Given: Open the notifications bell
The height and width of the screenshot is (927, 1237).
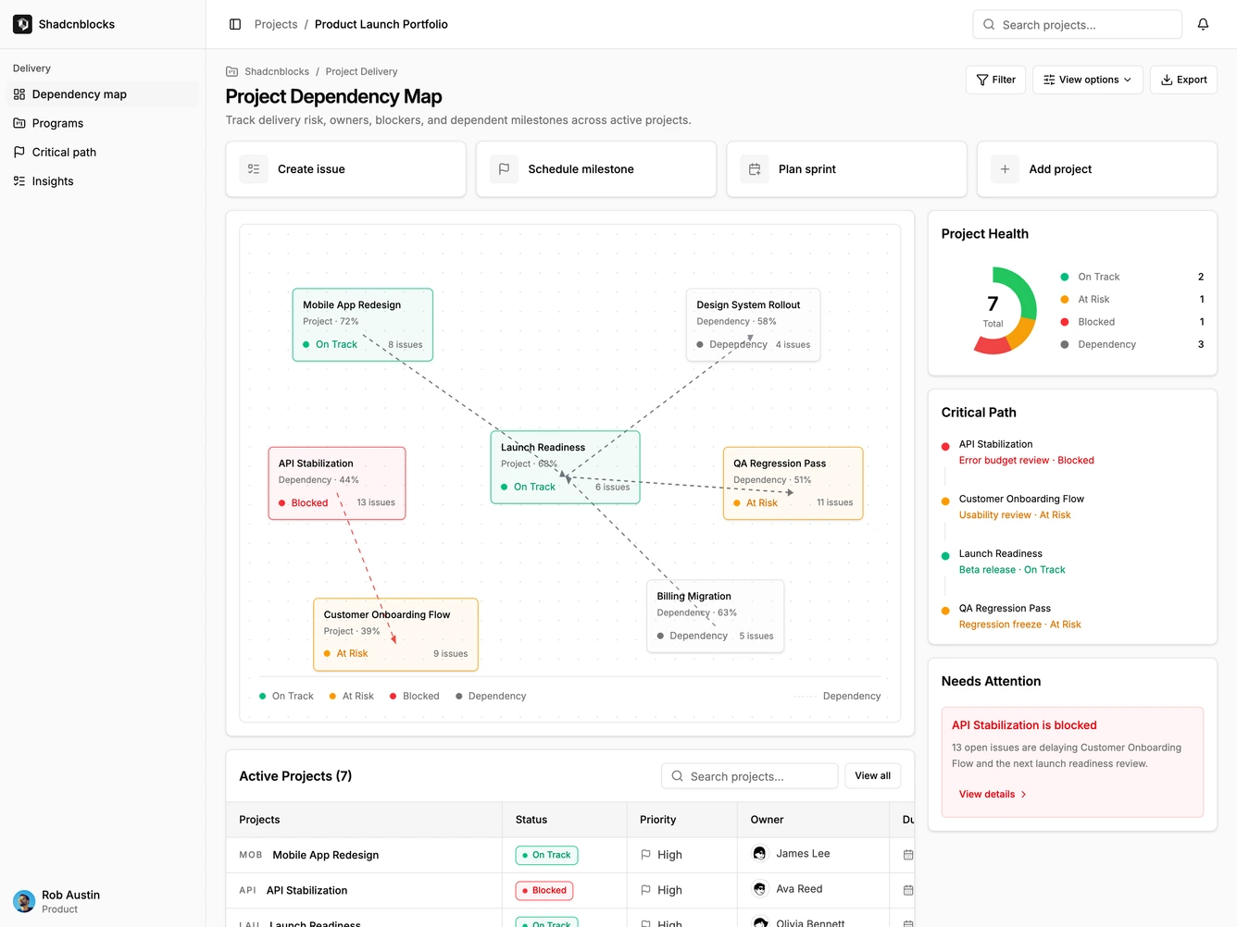Looking at the screenshot, I should tap(1203, 24).
